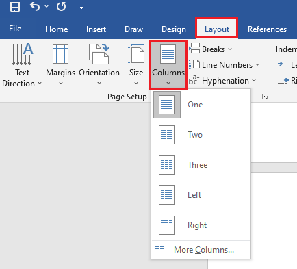Choose the Three columns icon

tap(167, 165)
